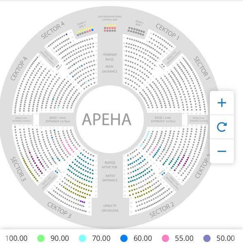Reset the seat map view
Viewport: 243px width, 244px height.
click(222, 127)
